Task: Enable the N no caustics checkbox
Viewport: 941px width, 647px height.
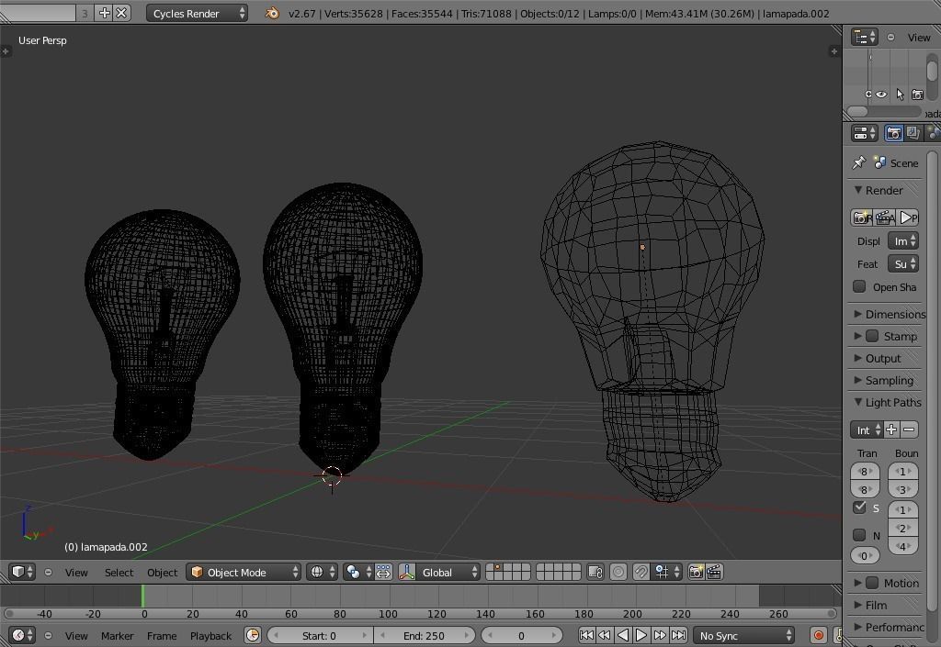Action: point(859,535)
